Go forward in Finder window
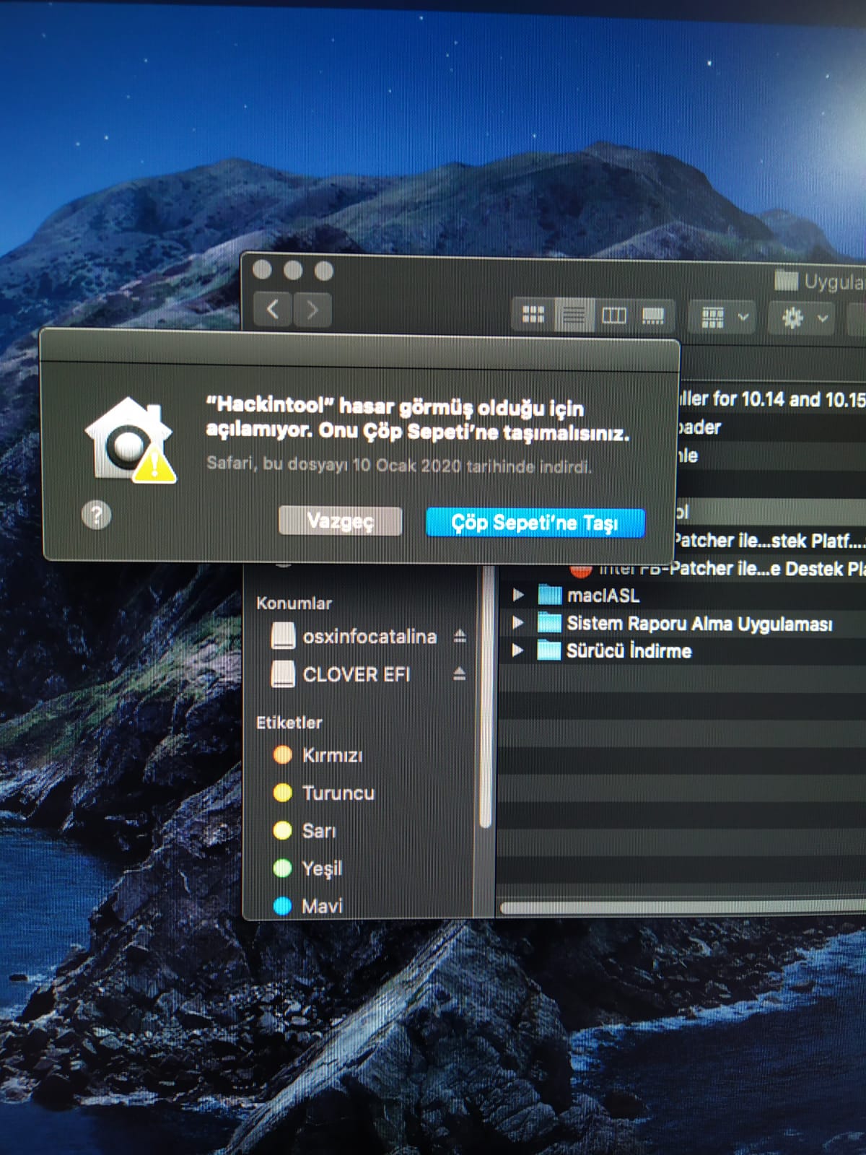Image resolution: width=866 pixels, height=1155 pixels. pos(312,310)
